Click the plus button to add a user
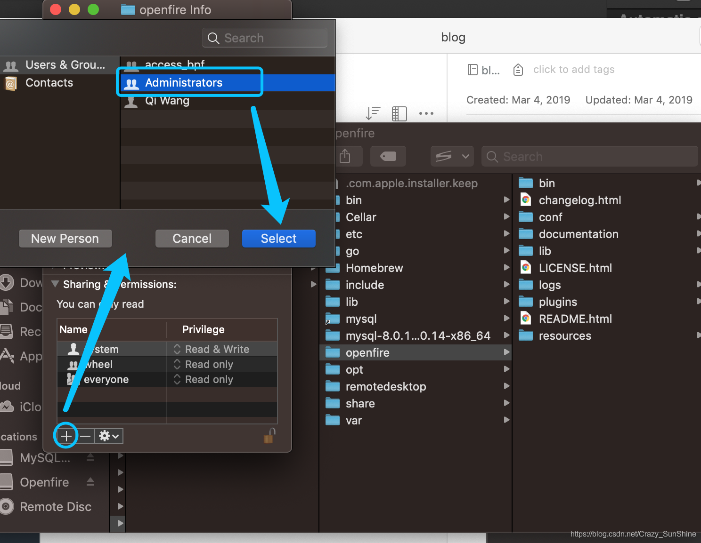This screenshot has width=701, height=543. [66, 436]
